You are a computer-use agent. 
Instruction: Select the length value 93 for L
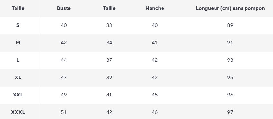point(230,60)
